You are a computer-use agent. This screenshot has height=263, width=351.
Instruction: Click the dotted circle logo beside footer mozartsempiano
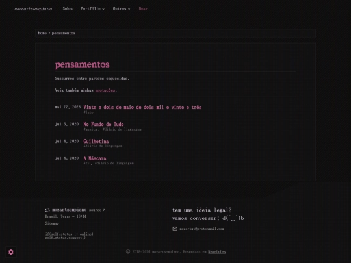[47, 210]
